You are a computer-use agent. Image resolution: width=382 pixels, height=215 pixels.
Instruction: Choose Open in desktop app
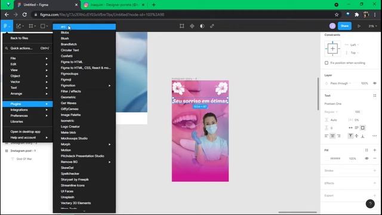(27, 131)
